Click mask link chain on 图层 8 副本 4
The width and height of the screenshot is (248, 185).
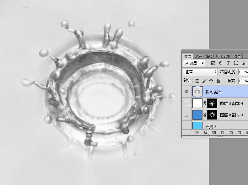click(204, 104)
